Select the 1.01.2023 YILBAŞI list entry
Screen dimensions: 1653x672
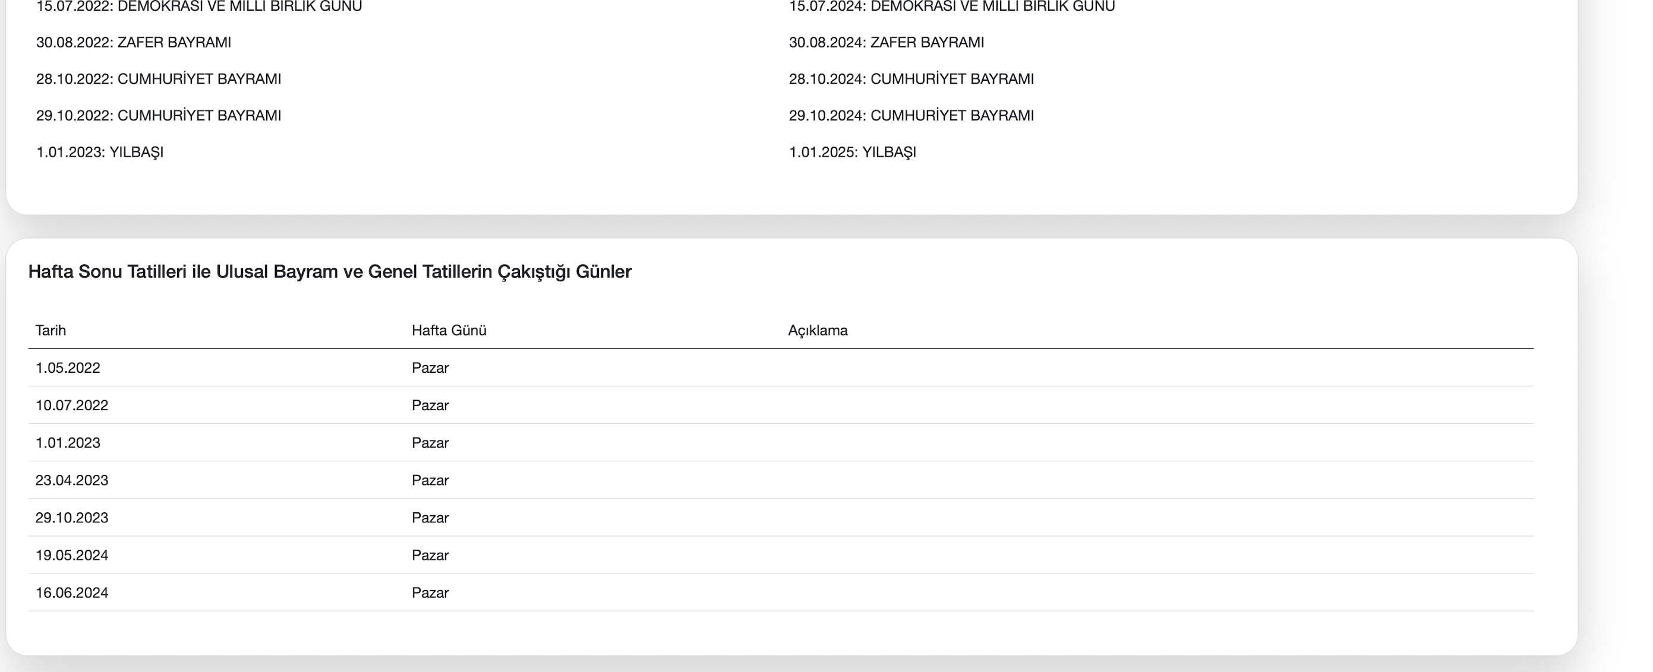(x=99, y=152)
